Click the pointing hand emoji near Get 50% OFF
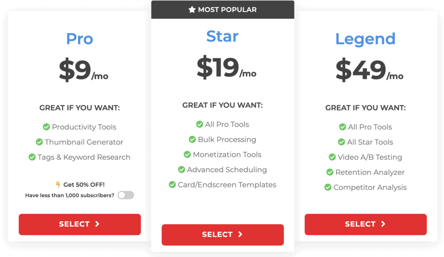The height and width of the screenshot is (257, 444). [x=58, y=185]
